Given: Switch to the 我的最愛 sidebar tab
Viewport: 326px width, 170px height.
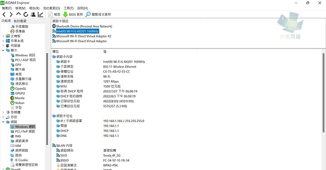Looking at the screenshot, I should [x=20, y=21].
